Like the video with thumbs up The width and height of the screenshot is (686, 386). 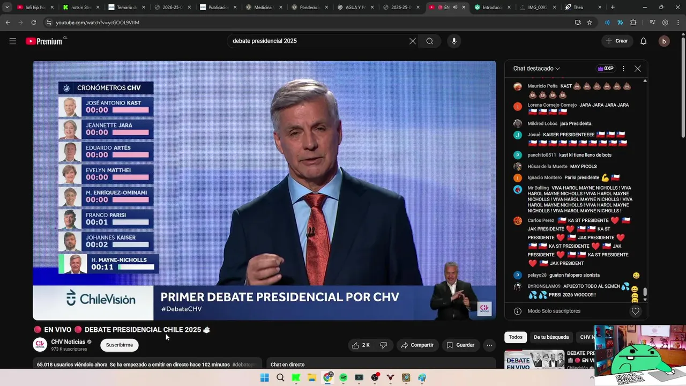coord(361,345)
